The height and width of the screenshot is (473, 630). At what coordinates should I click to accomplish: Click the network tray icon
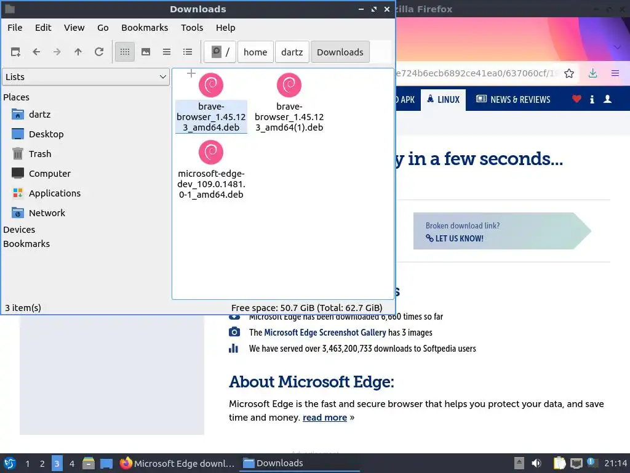576,463
